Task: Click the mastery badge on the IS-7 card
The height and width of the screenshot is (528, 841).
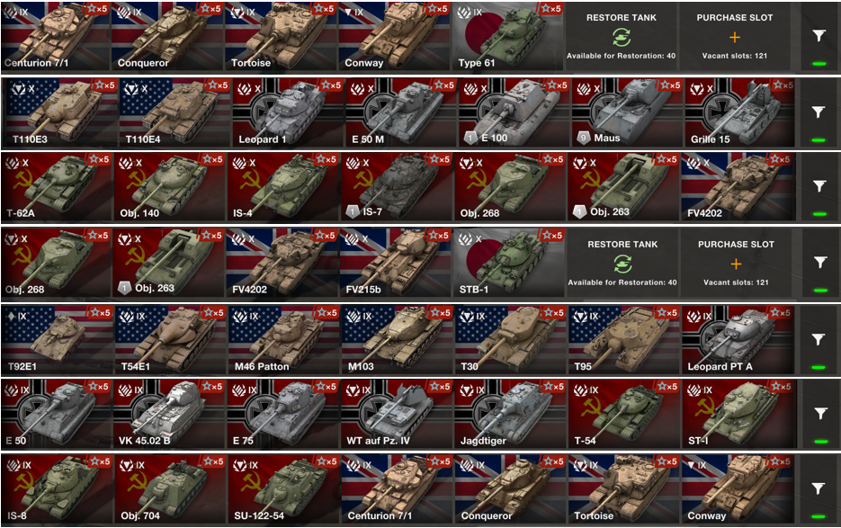Action: click(353, 211)
